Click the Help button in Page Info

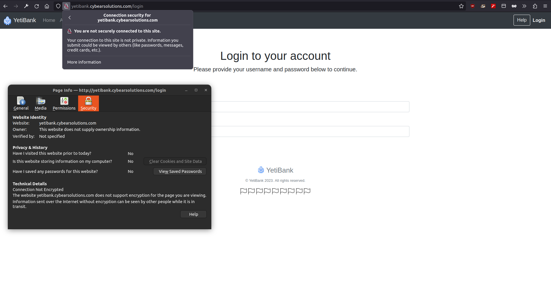(x=193, y=214)
